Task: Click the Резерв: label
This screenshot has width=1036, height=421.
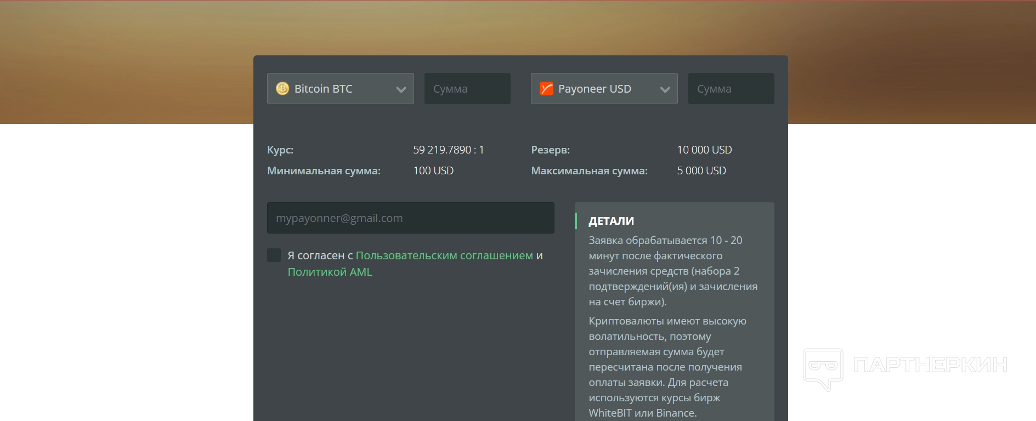Action: click(550, 150)
